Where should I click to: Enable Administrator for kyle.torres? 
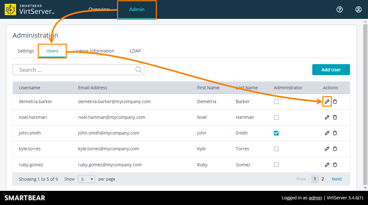click(276, 149)
